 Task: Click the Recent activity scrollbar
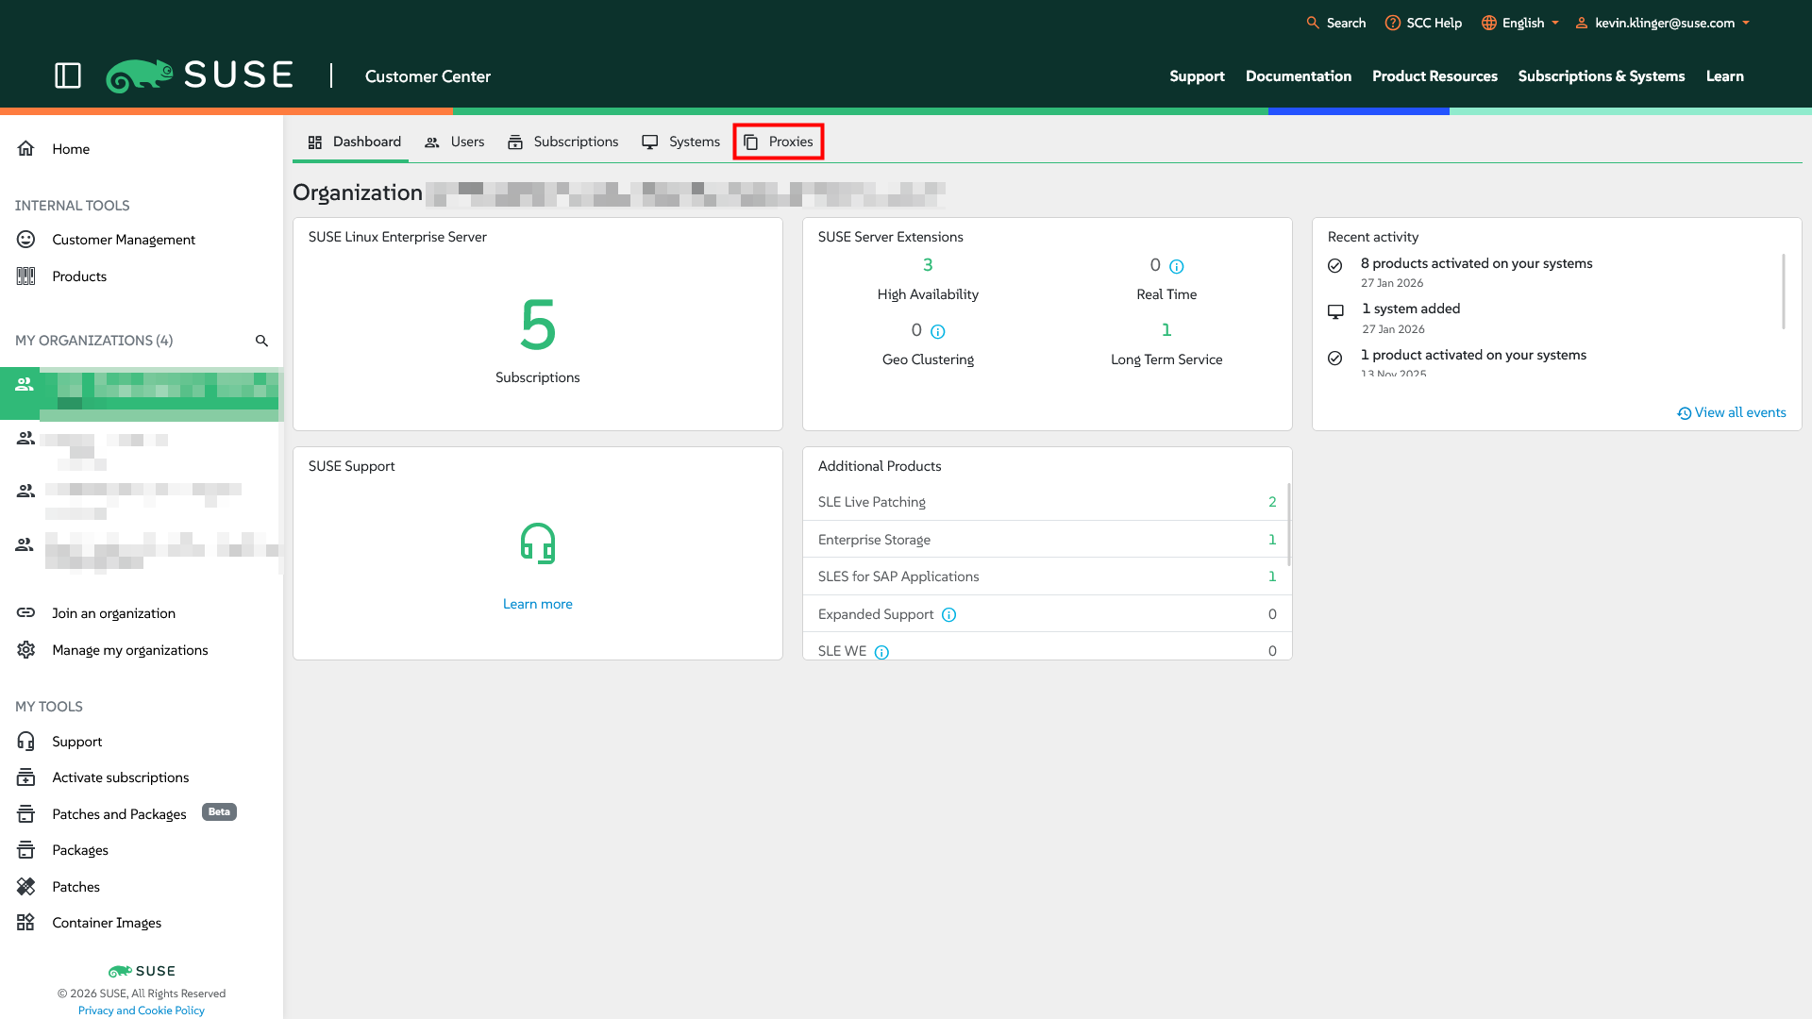pos(1784,292)
